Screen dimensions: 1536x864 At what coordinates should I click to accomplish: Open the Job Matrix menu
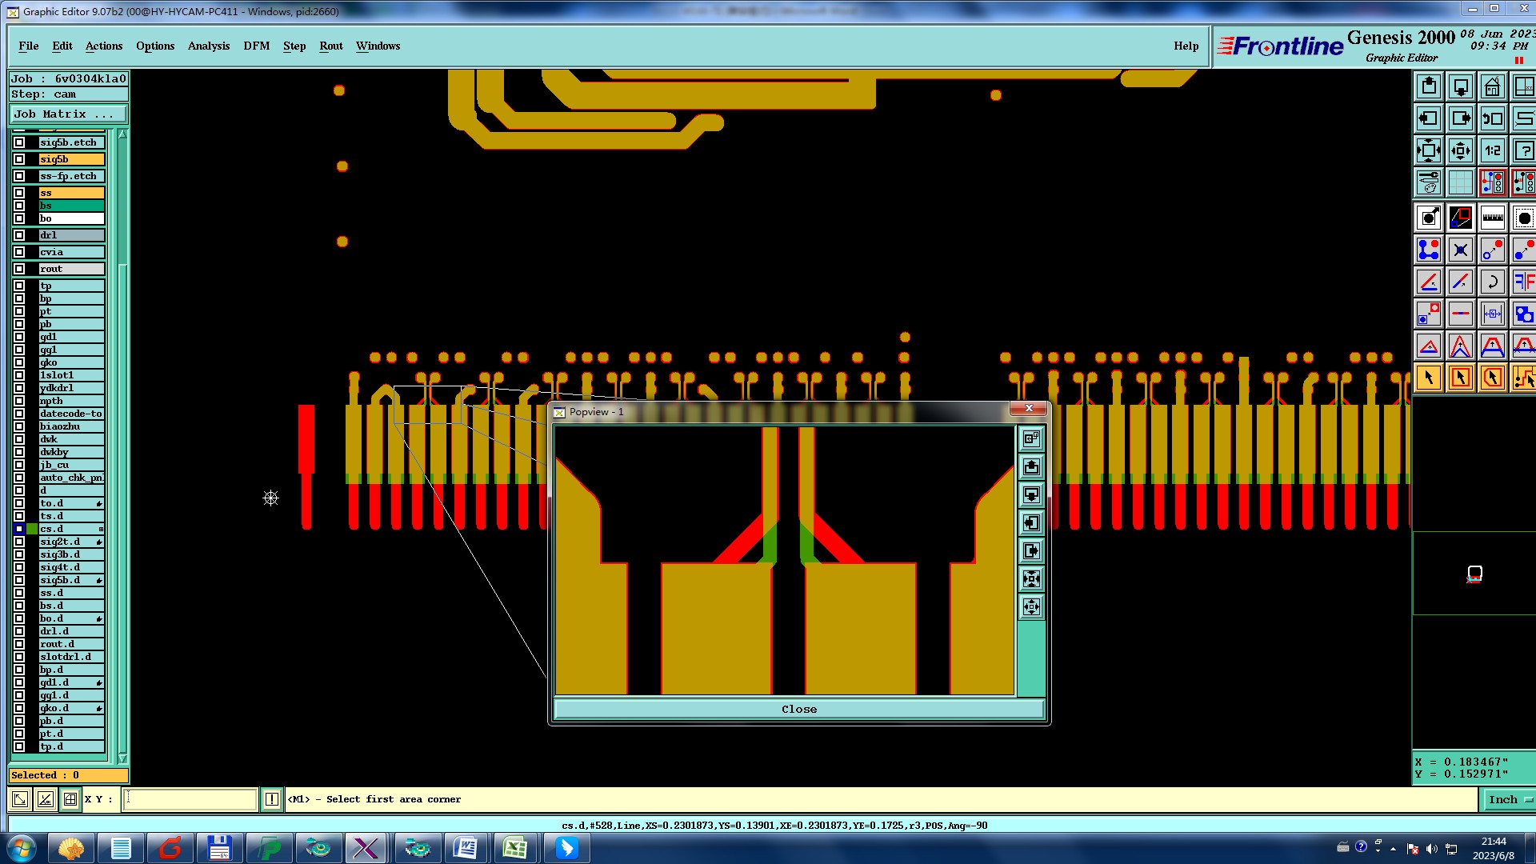pos(67,114)
